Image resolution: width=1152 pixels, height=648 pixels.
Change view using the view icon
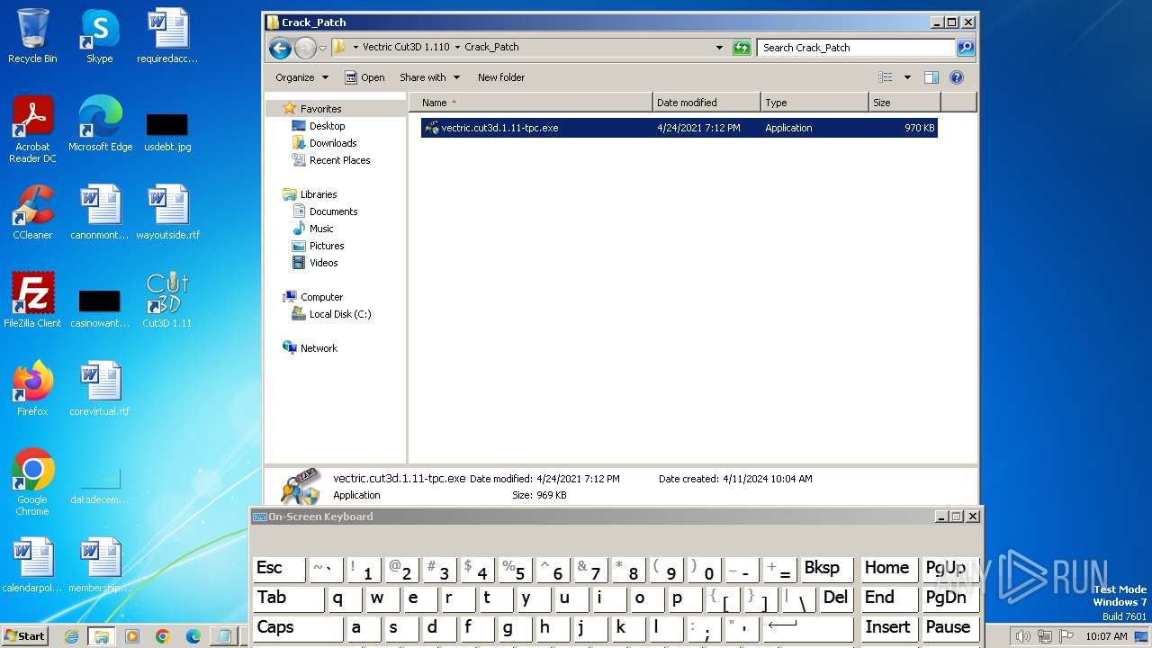coord(886,77)
